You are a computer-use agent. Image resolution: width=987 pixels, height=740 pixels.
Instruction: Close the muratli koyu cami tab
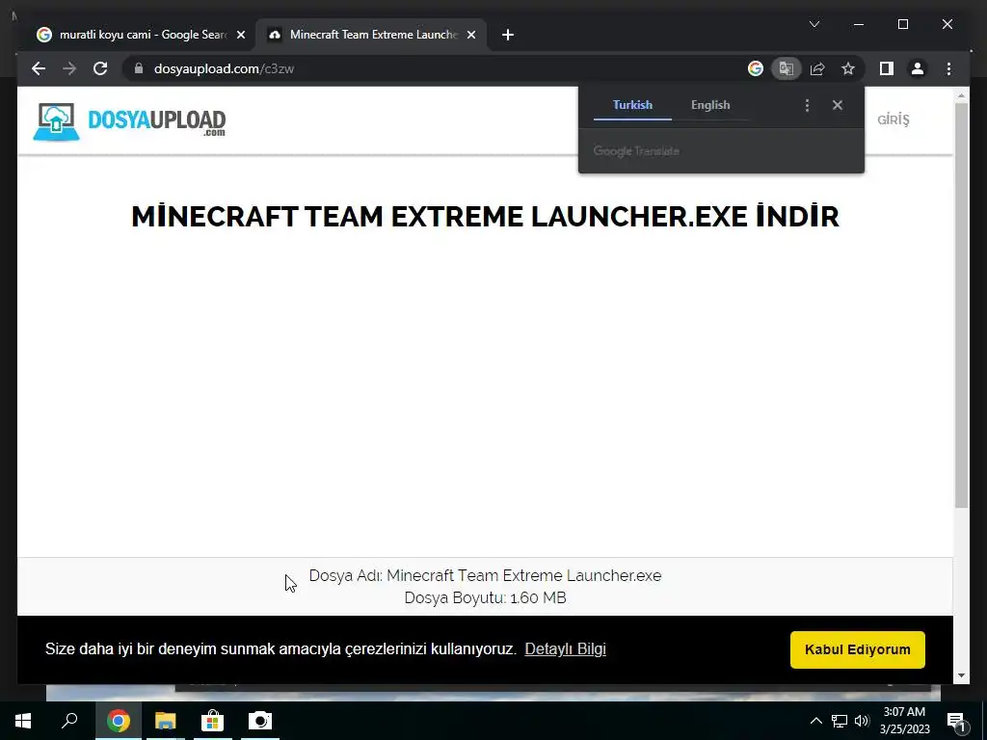(240, 36)
